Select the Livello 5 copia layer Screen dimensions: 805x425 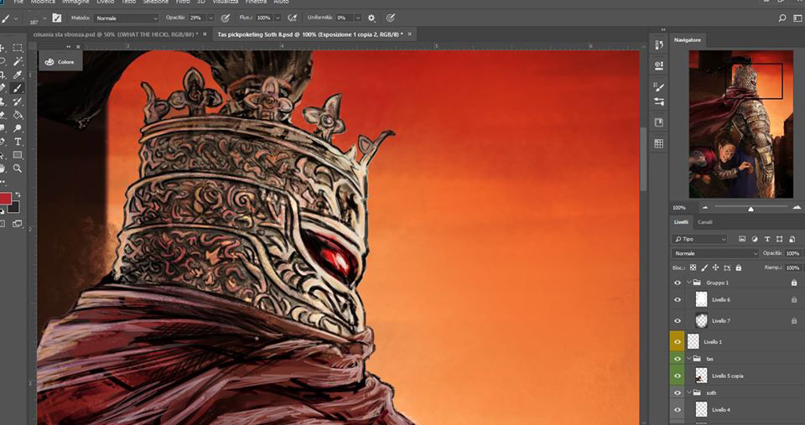tap(727, 376)
